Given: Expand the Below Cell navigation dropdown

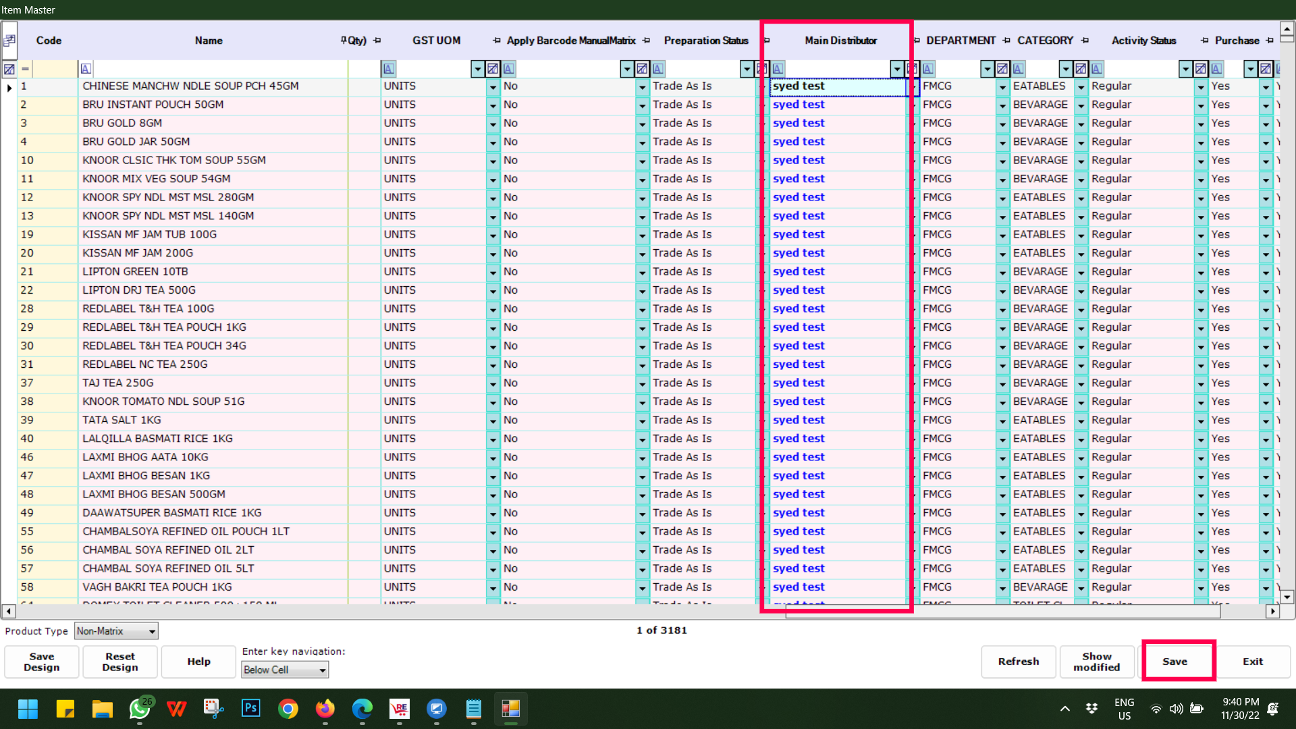Looking at the screenshot, I should point(322,670).
